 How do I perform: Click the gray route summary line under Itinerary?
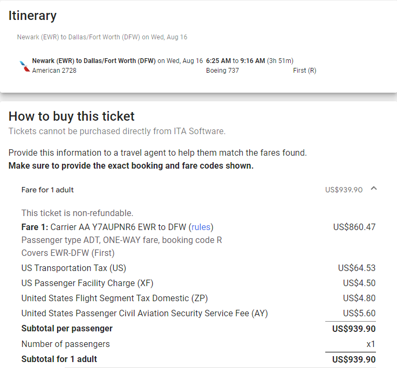[x=102, y=37]
